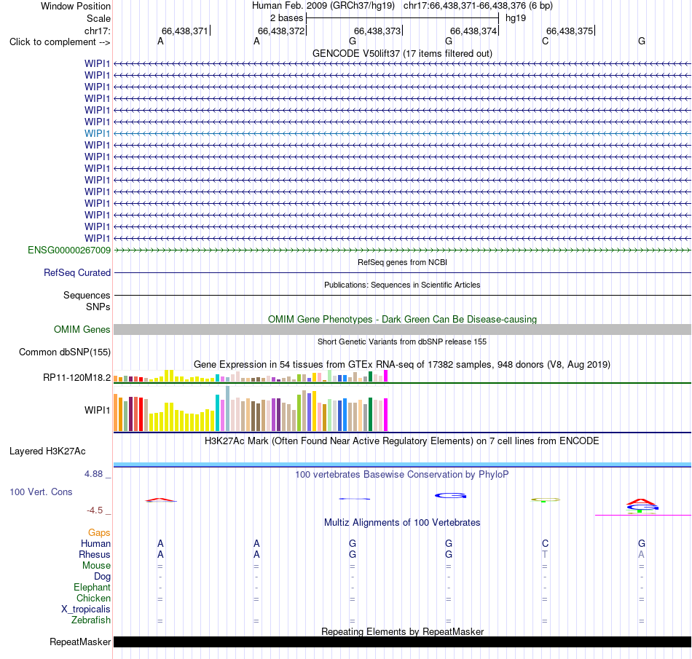
Task: Click the 'Sequences' track label
Action: (87, 295)
